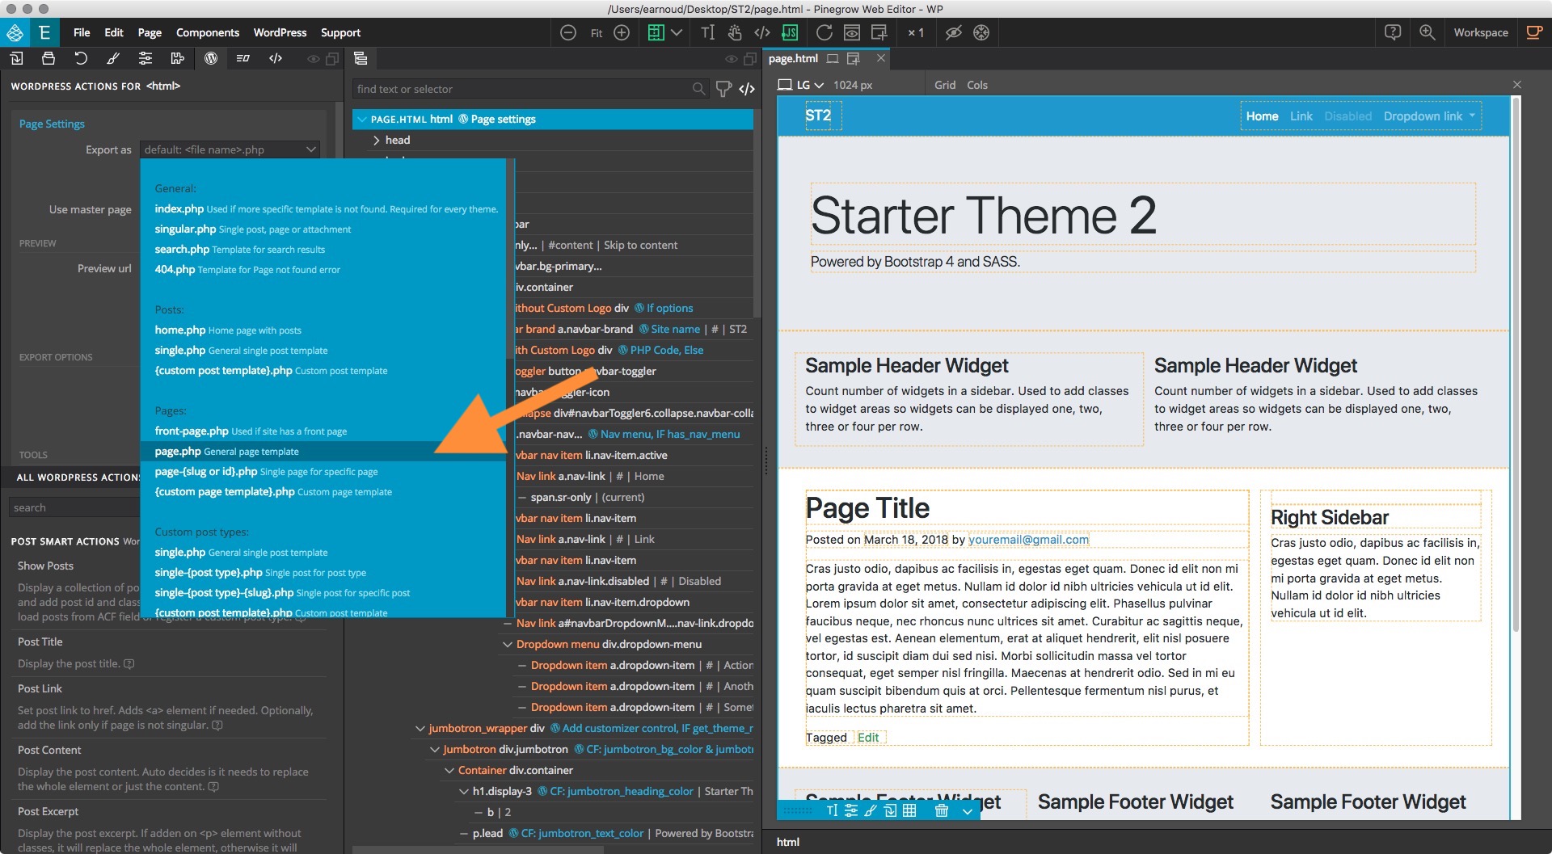
Task: Collapse the Dropdown menu div.dropdown-menu node
Action: [x=508, y=644]
